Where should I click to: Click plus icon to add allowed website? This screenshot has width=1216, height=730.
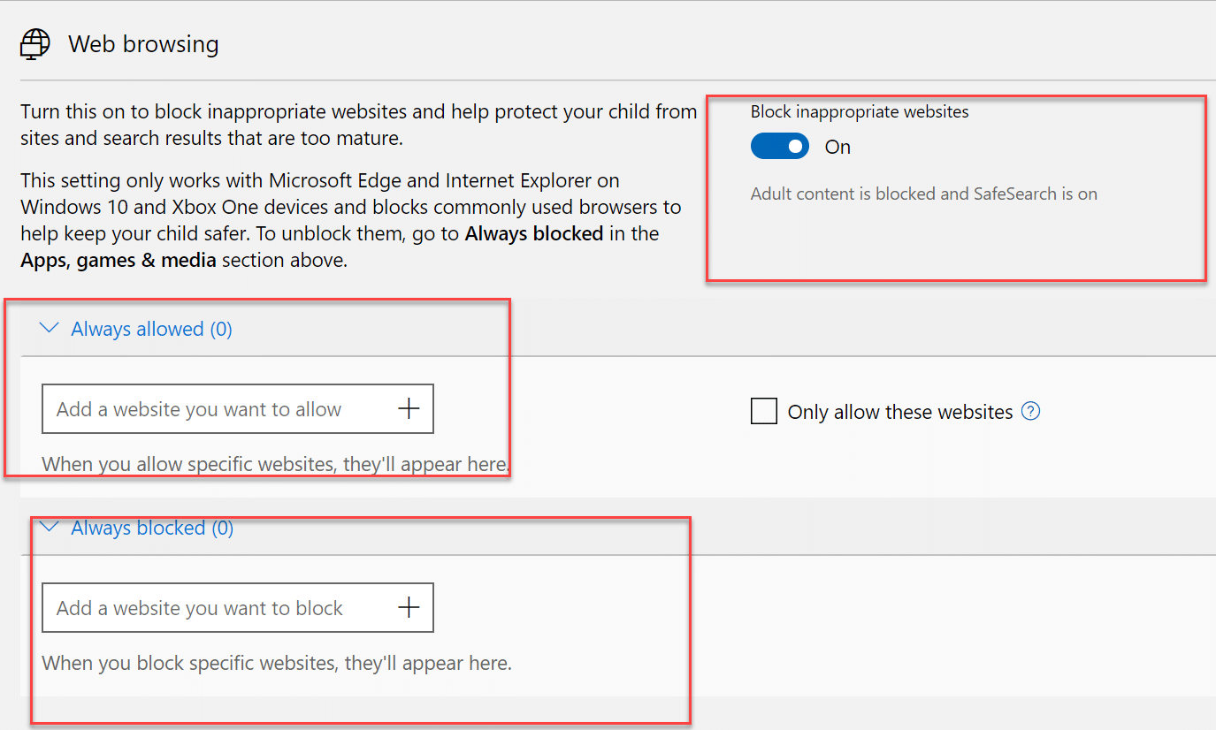(409, 408)
